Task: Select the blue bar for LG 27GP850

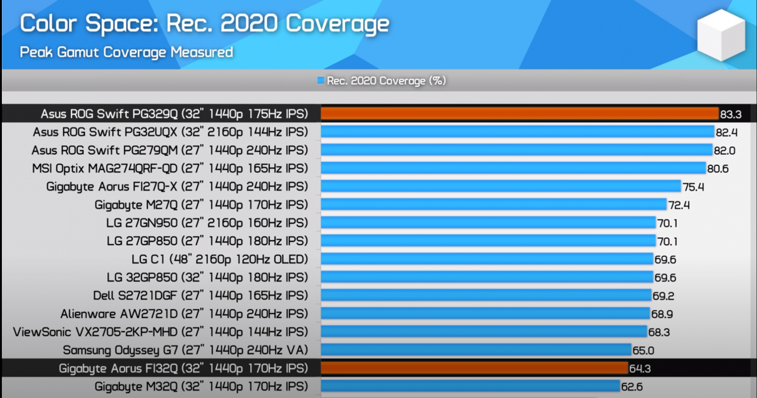Action: [x=488, y=241]
